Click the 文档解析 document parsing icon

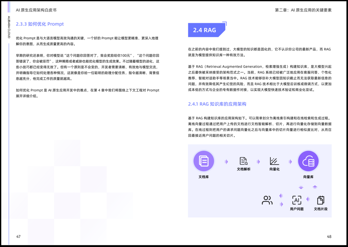(244, 161)
